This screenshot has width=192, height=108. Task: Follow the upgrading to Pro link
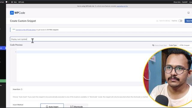tap(122, 6)
